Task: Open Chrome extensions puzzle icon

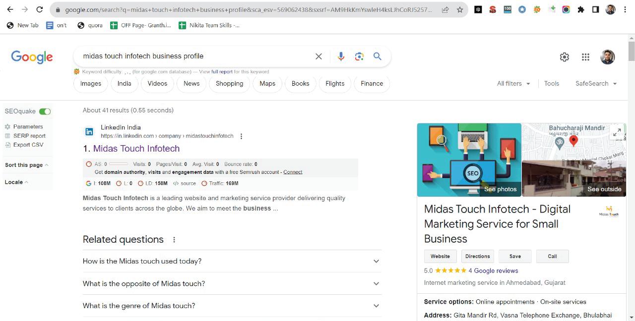Action: pos(580,9)
